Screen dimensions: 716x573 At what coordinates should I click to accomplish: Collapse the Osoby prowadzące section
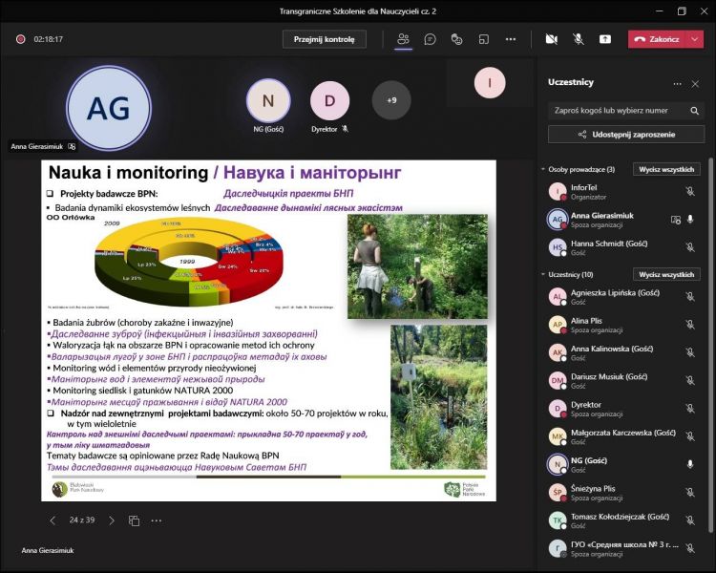543,169
